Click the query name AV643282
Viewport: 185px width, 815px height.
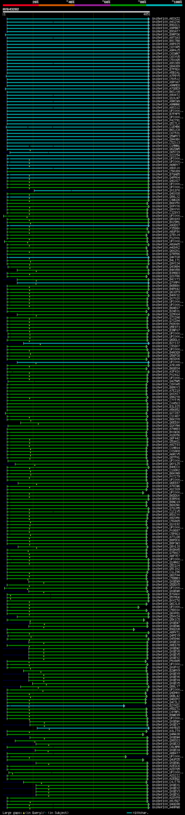tap(11, 10)
